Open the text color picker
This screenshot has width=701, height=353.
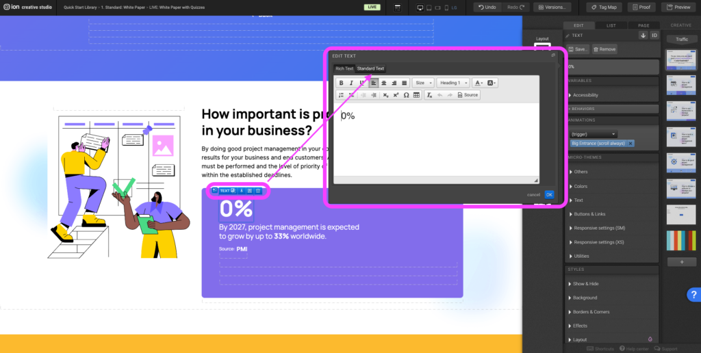pos(478,83)
